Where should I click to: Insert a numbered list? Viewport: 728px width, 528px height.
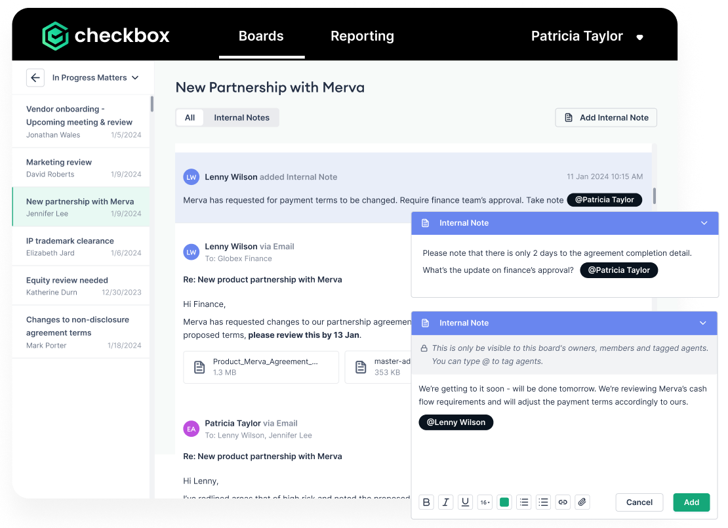(524, 502)
